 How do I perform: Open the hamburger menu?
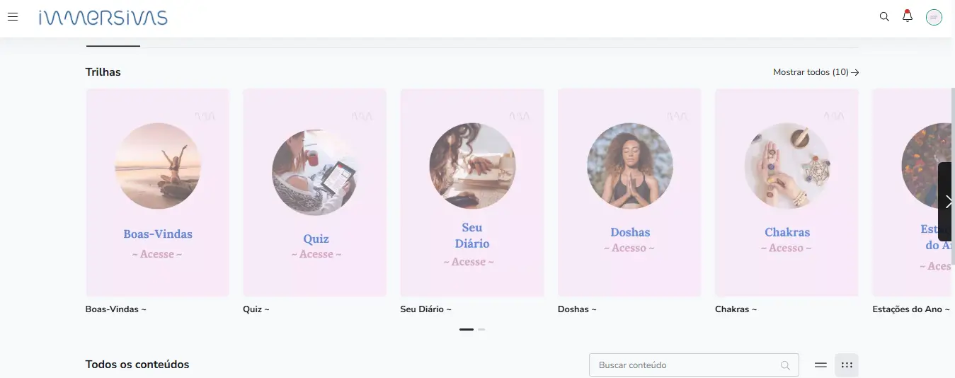(12, 17)
